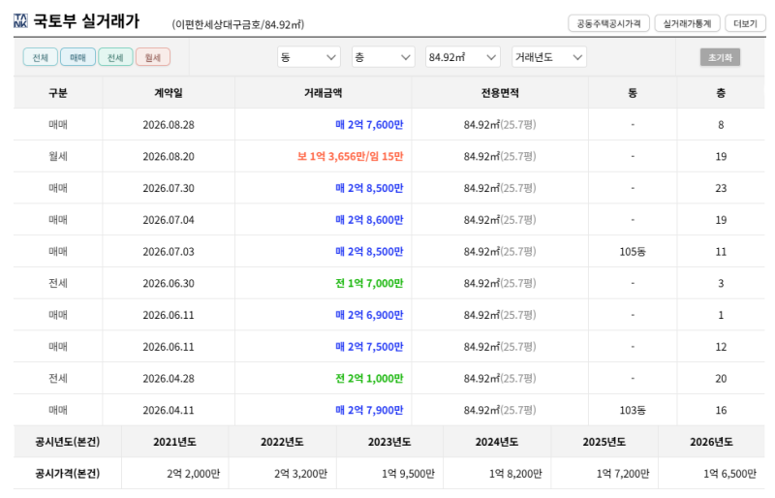
Task: Click the 1억 6,500만 official price
Action: click(730, 473)
